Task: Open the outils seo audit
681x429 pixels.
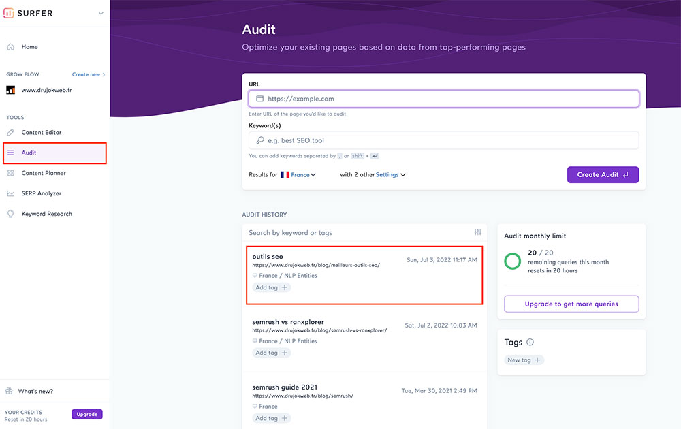Action: (268, 257)
